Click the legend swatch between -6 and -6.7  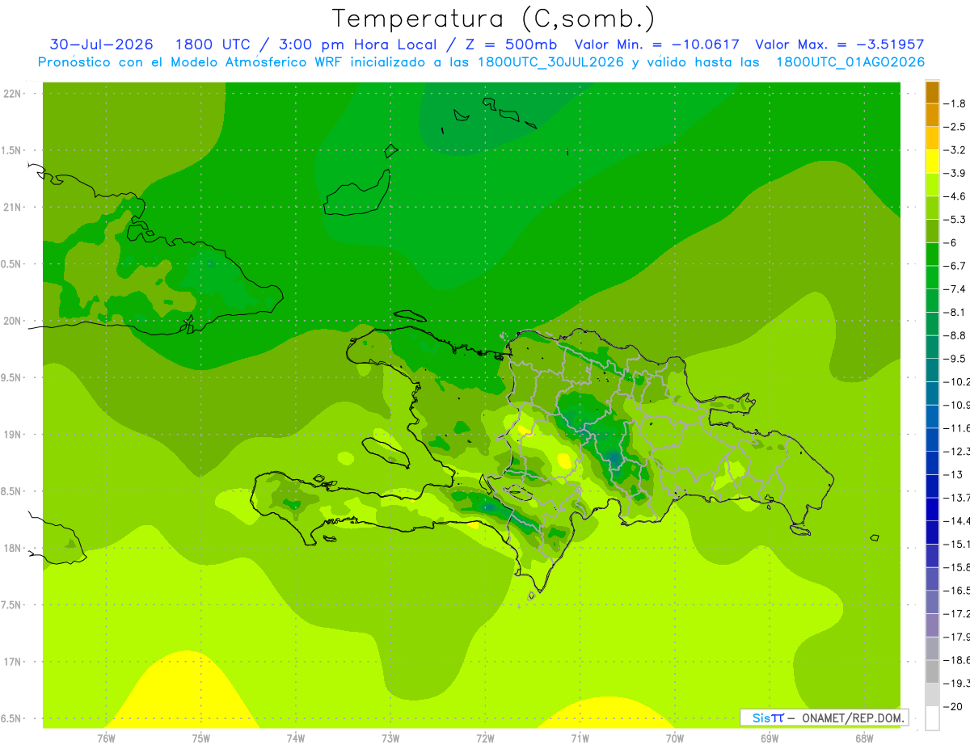[x=932, y=254]
